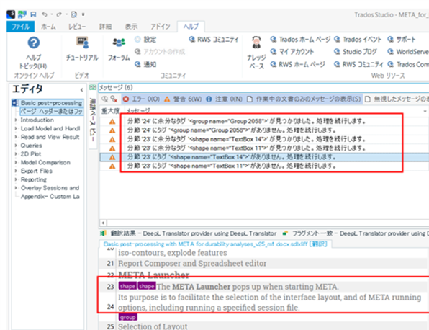Expand the 2D Plot tree node
This screenshot has width=429, height=330.
pyautogui.click(x=16, y=154)
